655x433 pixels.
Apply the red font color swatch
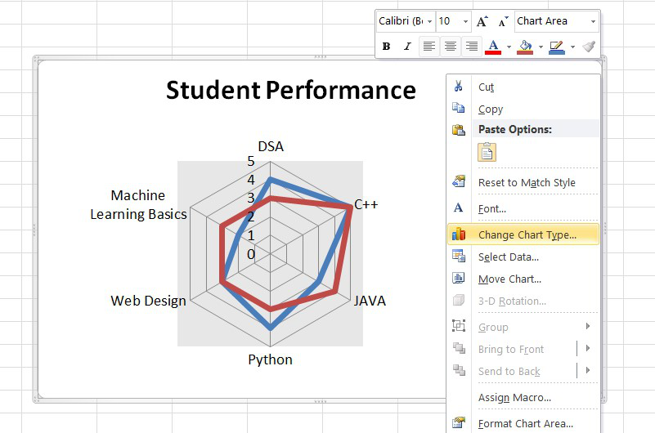[x=493, y=47]
